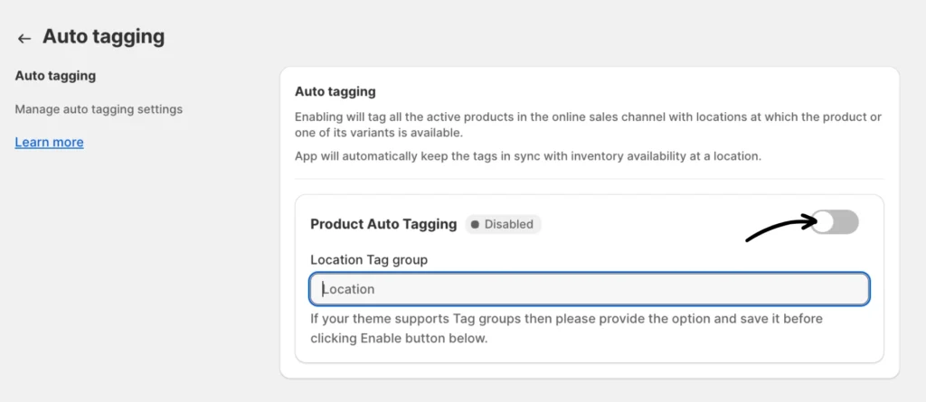This screenshot has height=402, width=926.
Task: Click the Product Auto Tagging label
Action: (383, 223)
